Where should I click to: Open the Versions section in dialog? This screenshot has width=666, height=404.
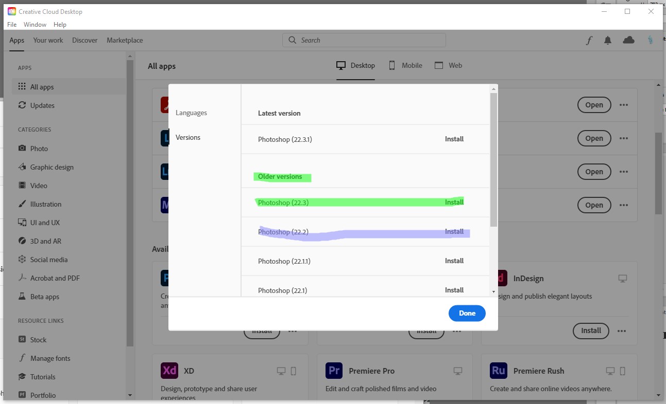click(x=188, y=137)
